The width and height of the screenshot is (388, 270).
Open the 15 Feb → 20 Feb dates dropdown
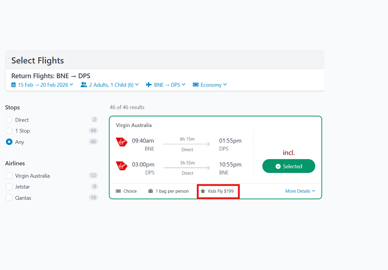(45, 85)
